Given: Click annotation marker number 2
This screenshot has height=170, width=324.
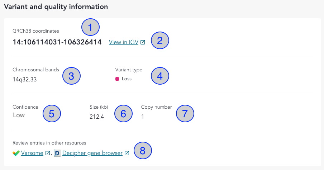Looking at the screenshot, I should tap(160, 40).
